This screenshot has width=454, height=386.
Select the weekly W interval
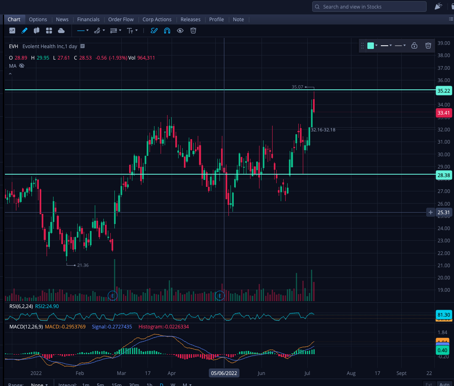pos(173,384)
